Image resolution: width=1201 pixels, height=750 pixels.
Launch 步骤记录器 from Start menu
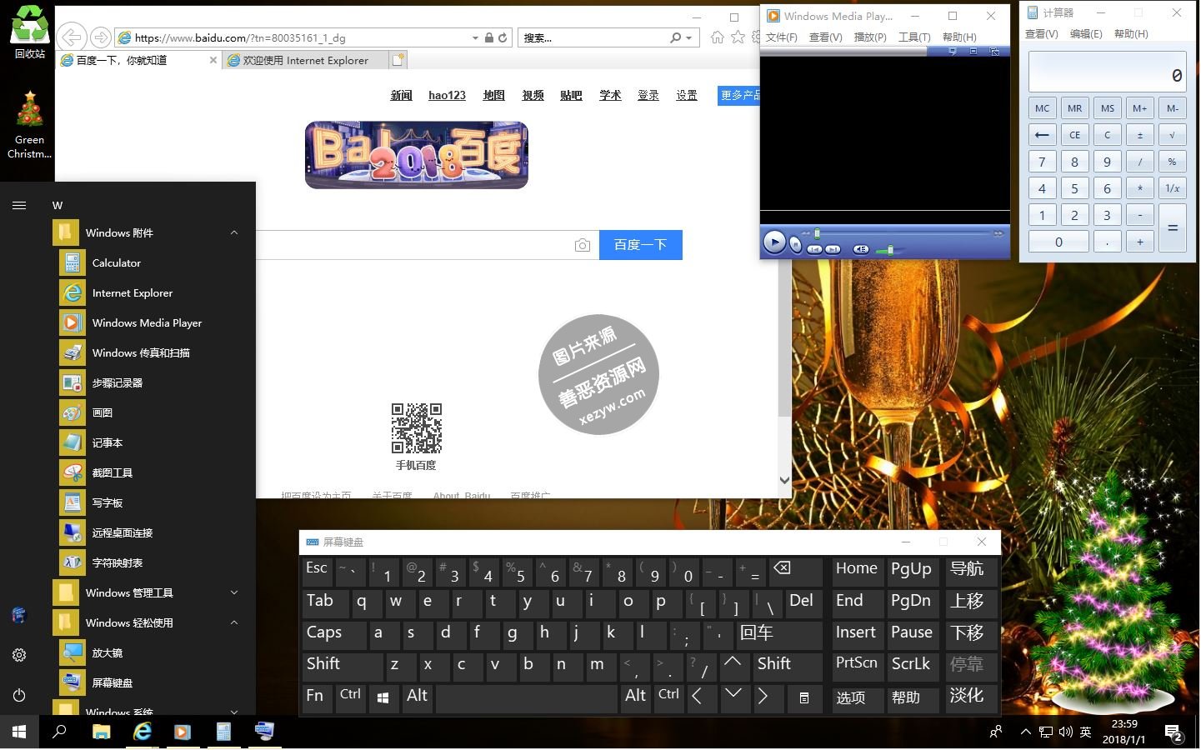click(x=154, y=383)
